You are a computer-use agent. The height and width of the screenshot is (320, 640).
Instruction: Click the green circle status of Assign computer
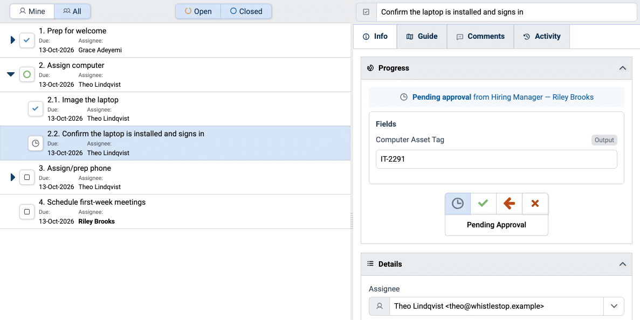pyautogui.click(x=27, y=74)
